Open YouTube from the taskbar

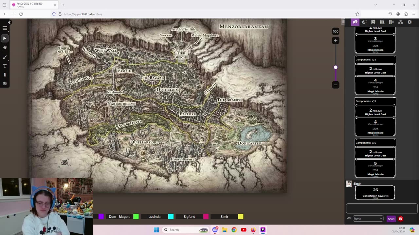pos(244,230)
